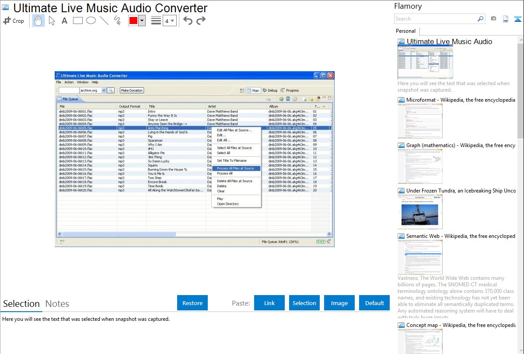Capture a new snapshot with camera icon
Image resolution: width=524 pixels, height=354 pixels.
point(493,19)
